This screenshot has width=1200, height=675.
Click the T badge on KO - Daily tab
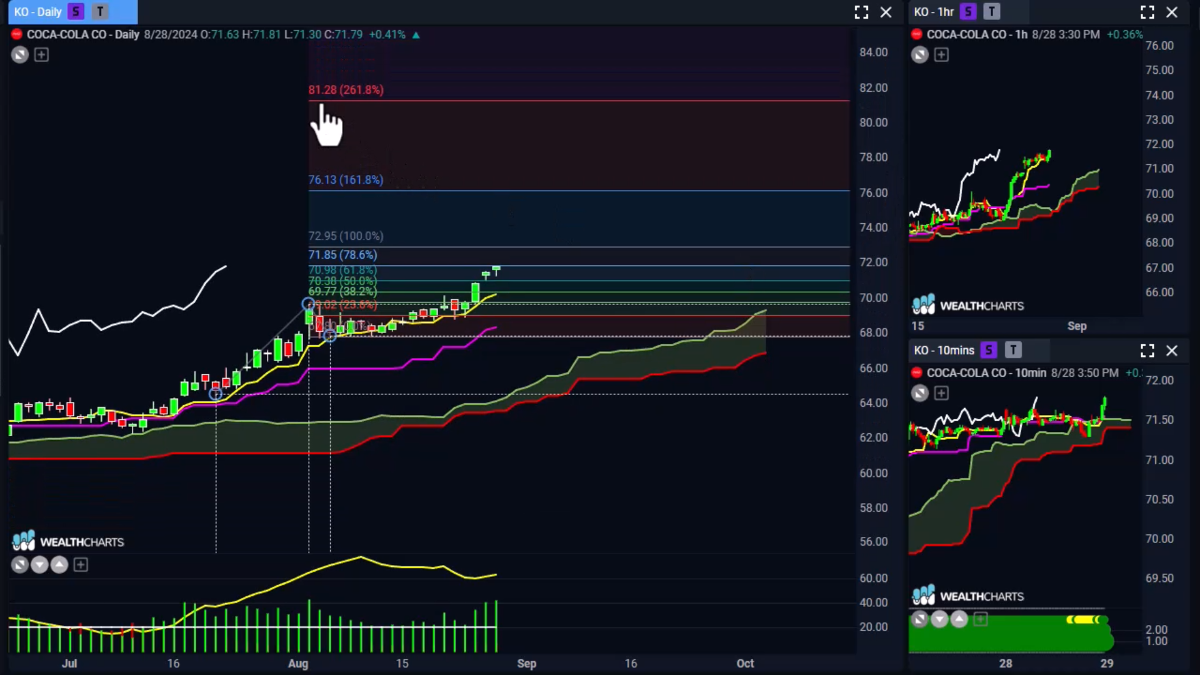pos(100,12)
